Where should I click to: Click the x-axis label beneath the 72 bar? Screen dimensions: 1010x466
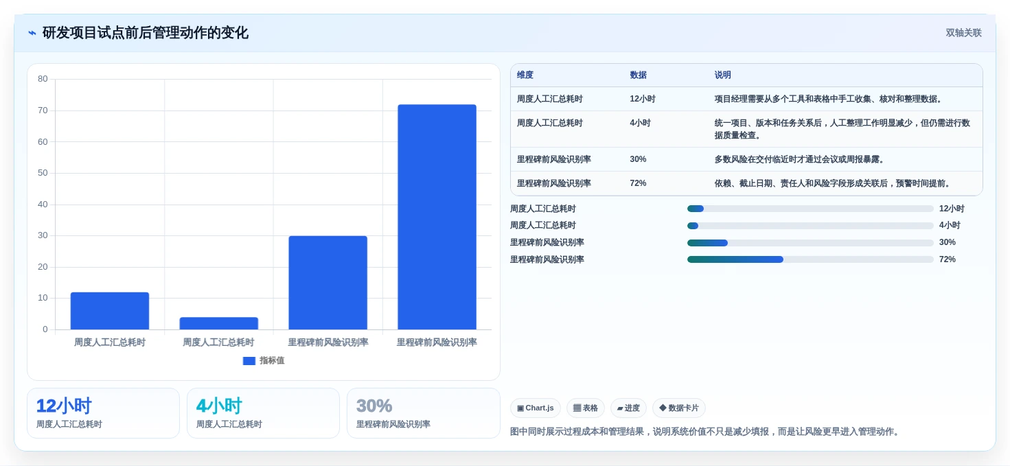(x=437, y=342)
